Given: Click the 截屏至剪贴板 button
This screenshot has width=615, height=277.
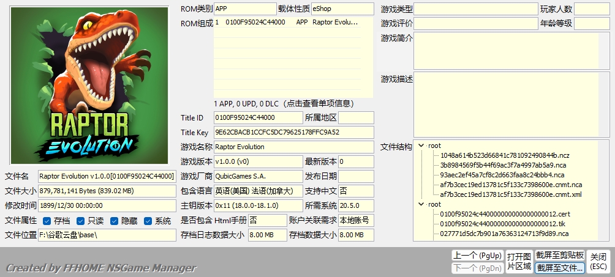Looking at the screenshot, I should point(560,256).
